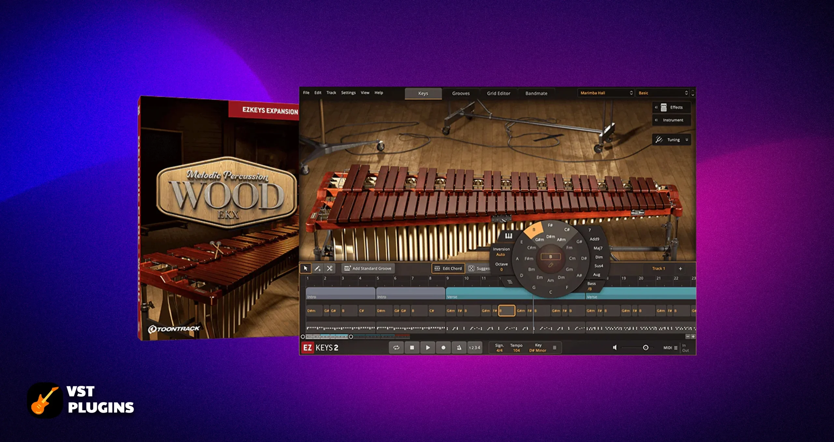Select the highlighted B chord block in timeline
The image size is (834, 442).
(x=507, y=311)
